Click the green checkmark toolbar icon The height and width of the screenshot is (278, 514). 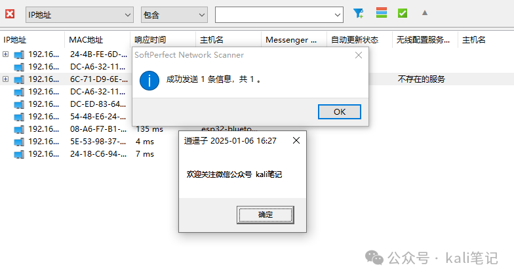(403, 13)
